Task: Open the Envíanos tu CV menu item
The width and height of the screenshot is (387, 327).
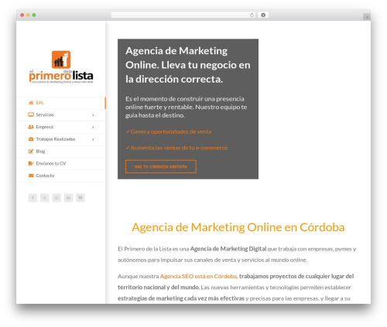Action: coord(61,163)
